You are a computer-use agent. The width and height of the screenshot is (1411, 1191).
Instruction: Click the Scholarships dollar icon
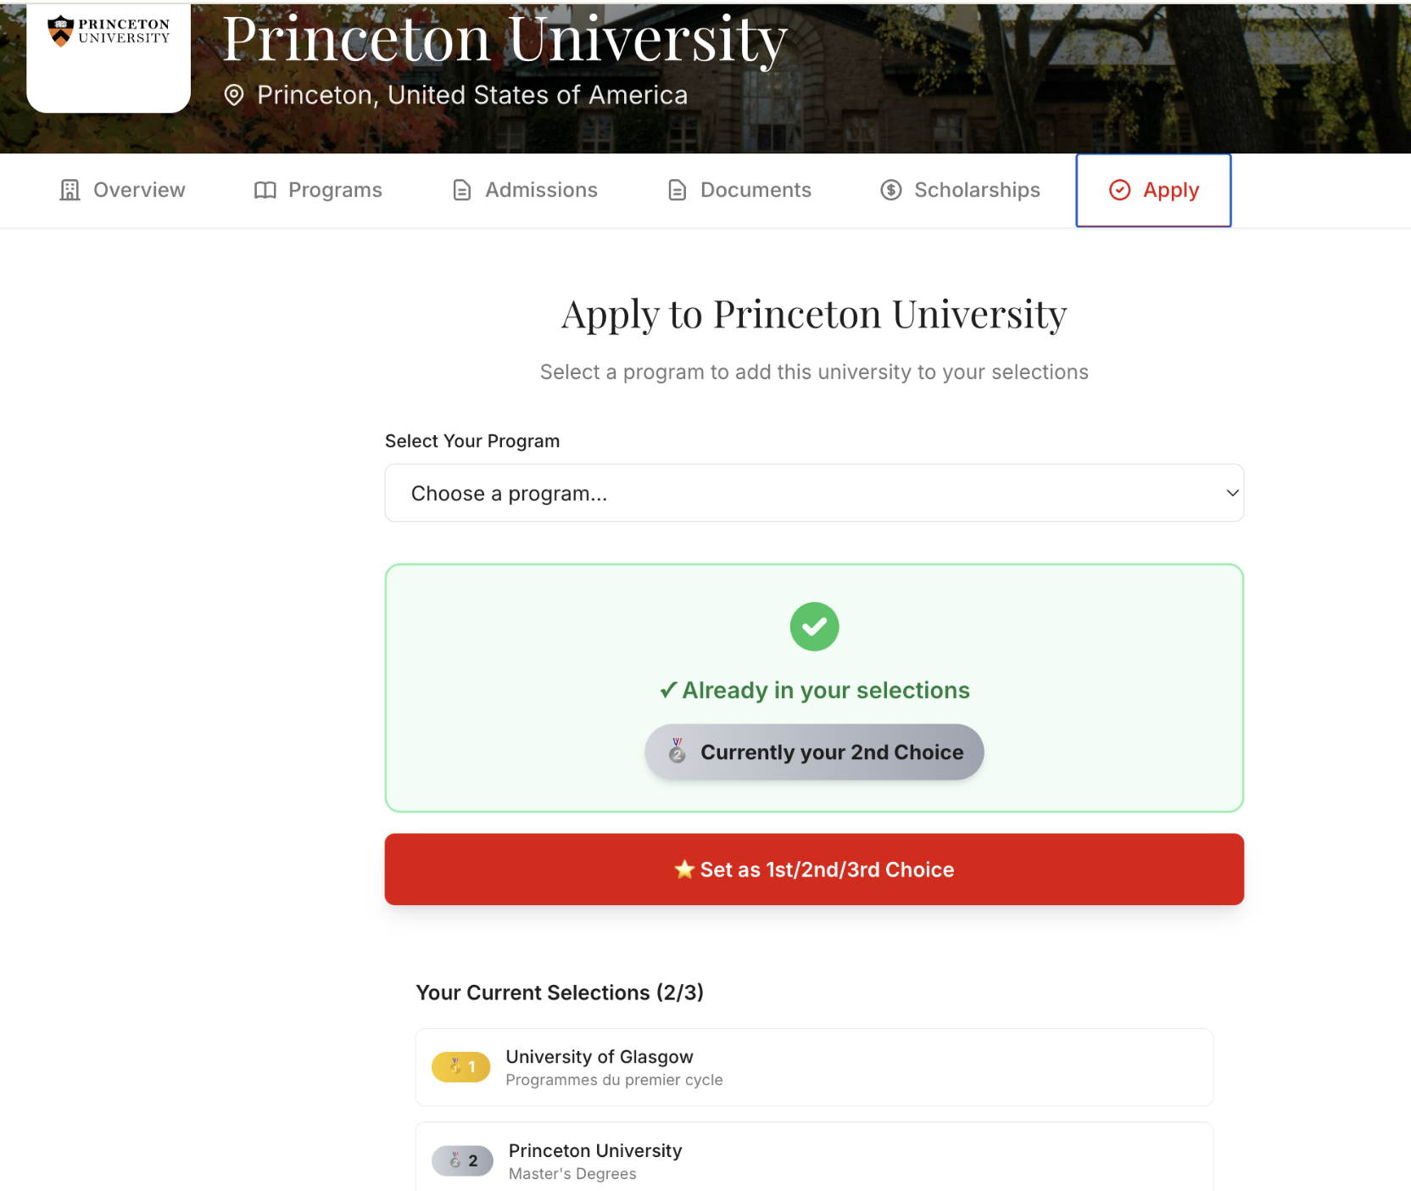tap(891, 190)
